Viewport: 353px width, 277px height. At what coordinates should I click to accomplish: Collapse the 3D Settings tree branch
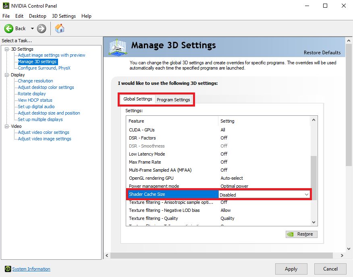(6, 49)
